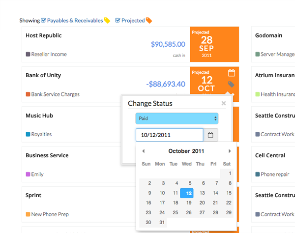This screenshot has height=233, width=295.
Task: Open the Host Republic transaction
Action: [x=44, y=36]
